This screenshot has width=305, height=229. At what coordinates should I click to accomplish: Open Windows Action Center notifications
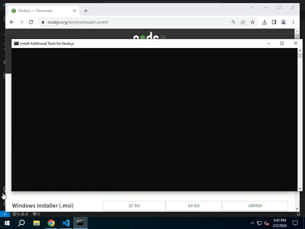pyautogui.click(x=295, y=223)
